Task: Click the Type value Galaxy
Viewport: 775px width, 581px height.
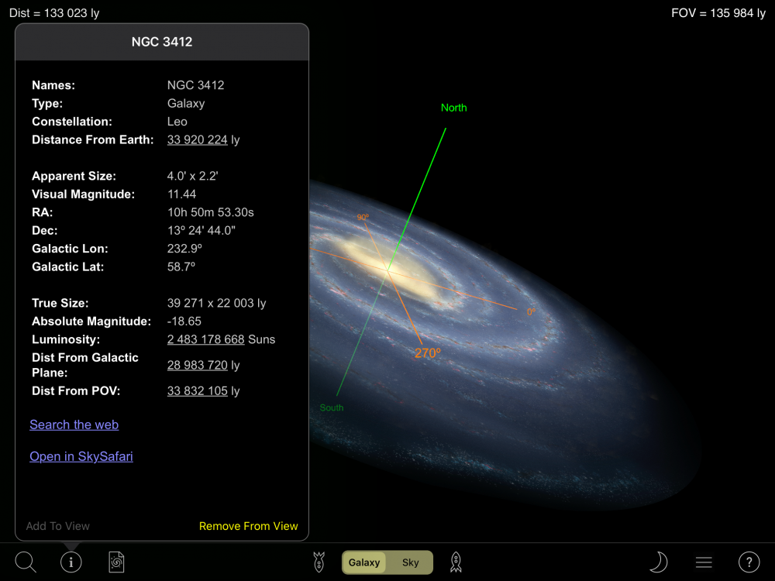Action: point(186,103)
